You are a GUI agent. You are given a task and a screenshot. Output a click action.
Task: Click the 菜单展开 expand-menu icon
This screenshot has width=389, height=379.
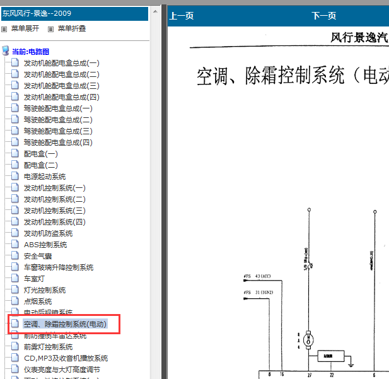(4, 29)
